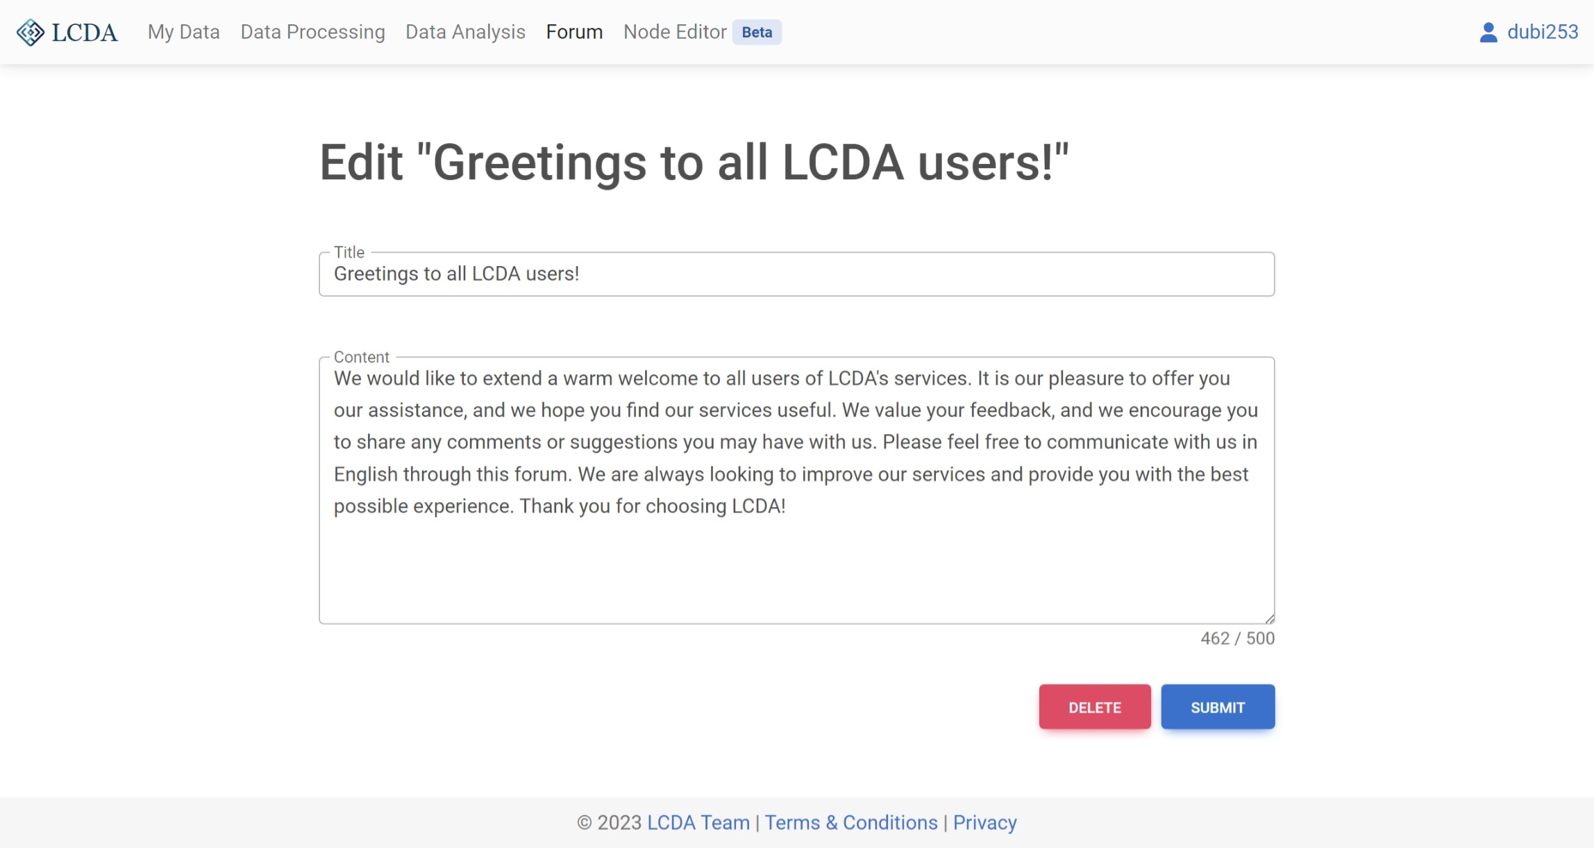Image resolution: width=1594 pixels, height=848 pixels.
Task: Open the Privacy page
Action: tap(985, 822)
